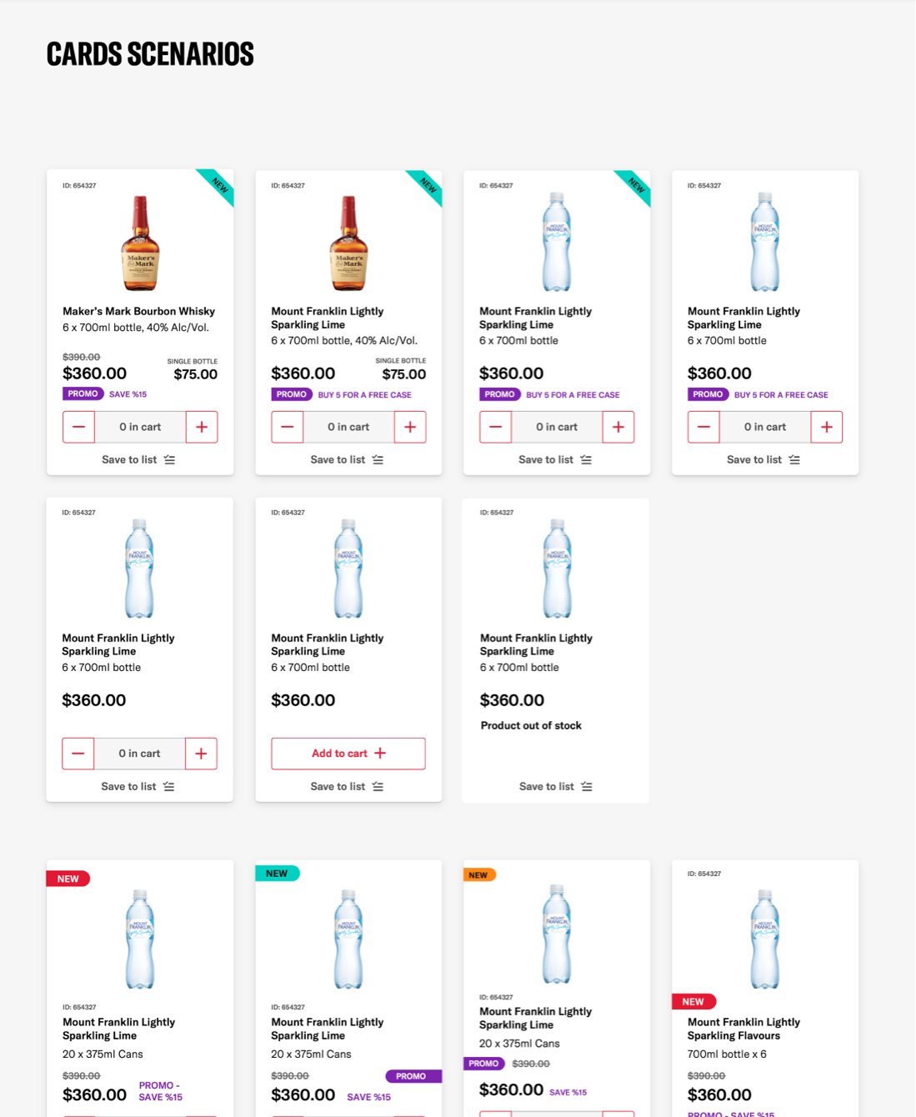Click the Add to cart button
The height and width of the screenshot is (1117, 916).
(348, 754)
